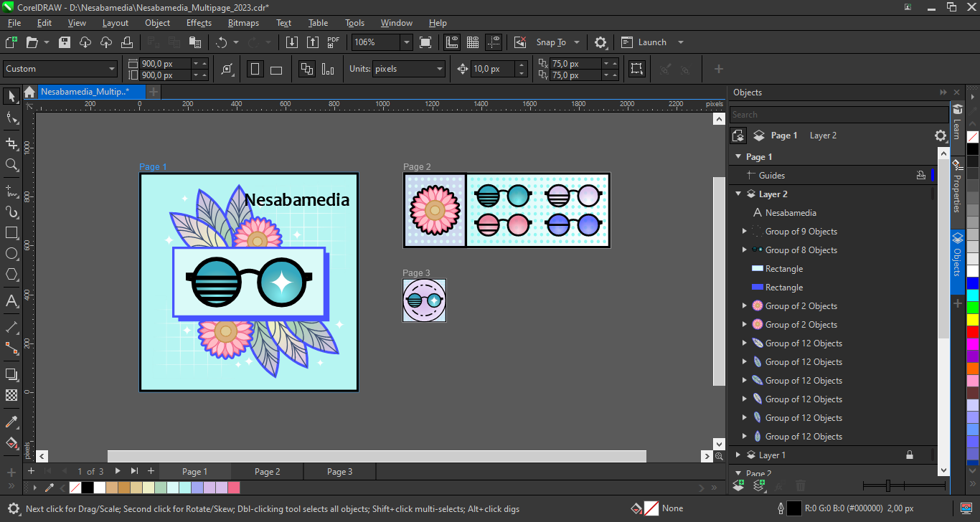Toggle the Layer 1 lock icon
This screenshot has width=980, height=522.
point(910,455)
